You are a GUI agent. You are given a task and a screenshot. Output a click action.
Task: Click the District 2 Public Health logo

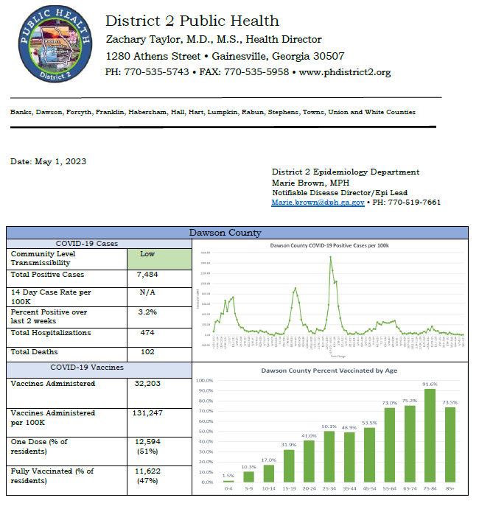(x=55, y=43)
